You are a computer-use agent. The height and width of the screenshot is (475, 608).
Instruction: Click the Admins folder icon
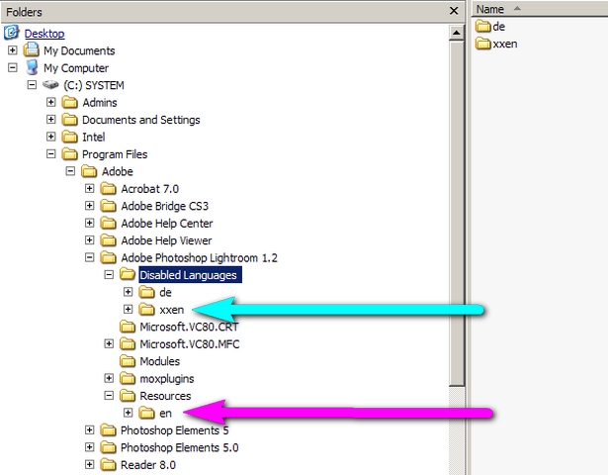(70, 102)
